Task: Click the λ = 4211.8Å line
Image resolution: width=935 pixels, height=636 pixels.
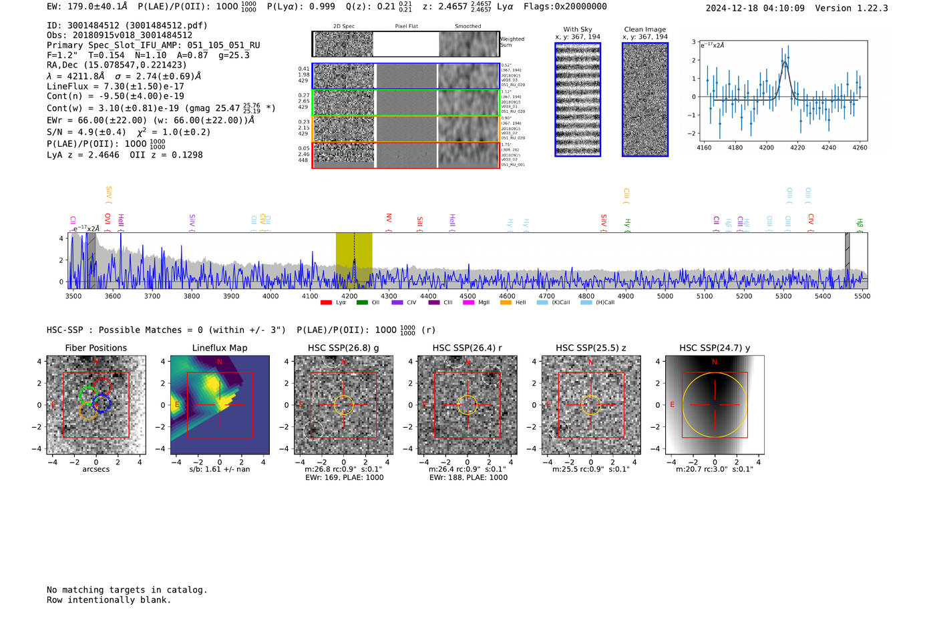Action: [x=124, y=76]
